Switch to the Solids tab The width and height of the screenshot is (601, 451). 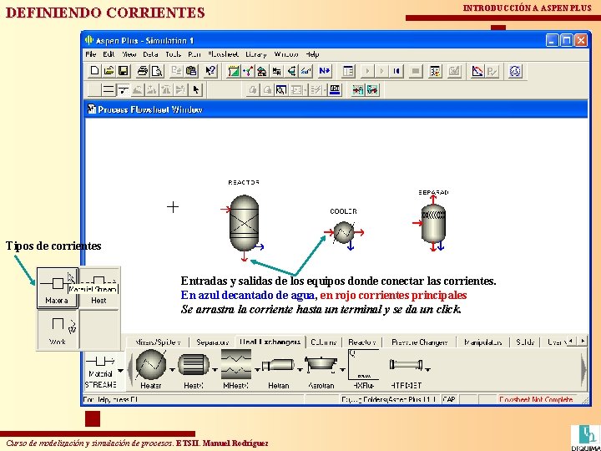pyautogui.click(x=525, y=342)
